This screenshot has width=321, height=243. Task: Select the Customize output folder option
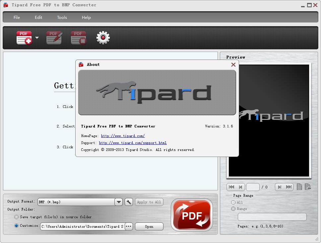[16, 225]
